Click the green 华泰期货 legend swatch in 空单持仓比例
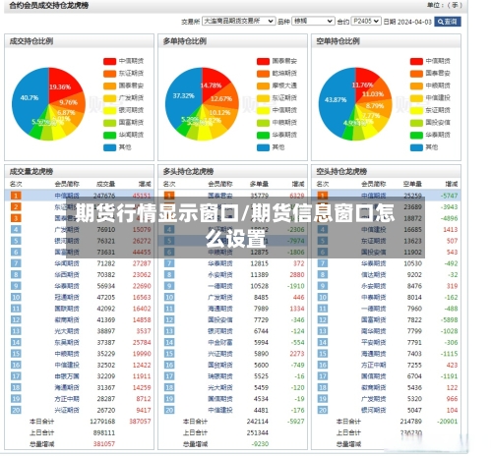 pyautogui.click(x=416, y=135)
